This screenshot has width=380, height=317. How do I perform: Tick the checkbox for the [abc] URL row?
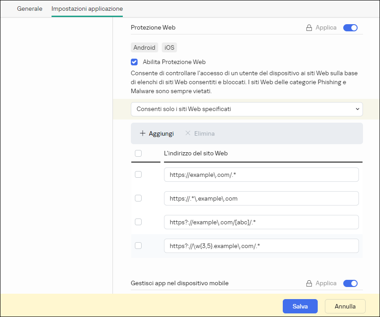(x=138, y=222)
